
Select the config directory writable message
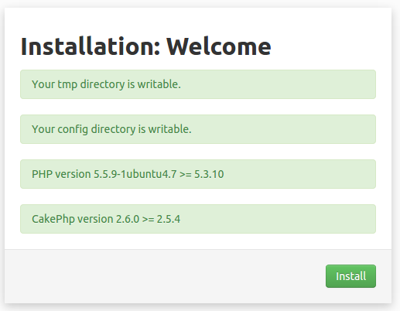[198, 129]
